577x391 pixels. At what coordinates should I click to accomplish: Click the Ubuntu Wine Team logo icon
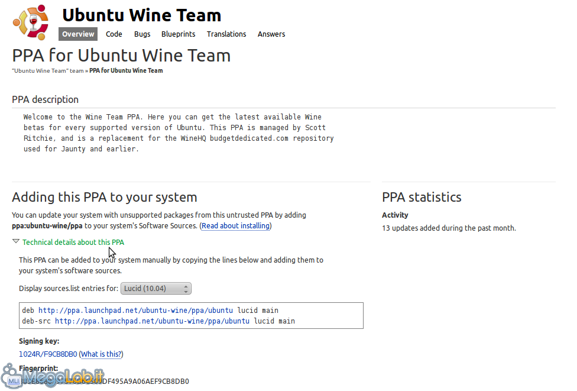pyautogui.click(x=31, y=21)
